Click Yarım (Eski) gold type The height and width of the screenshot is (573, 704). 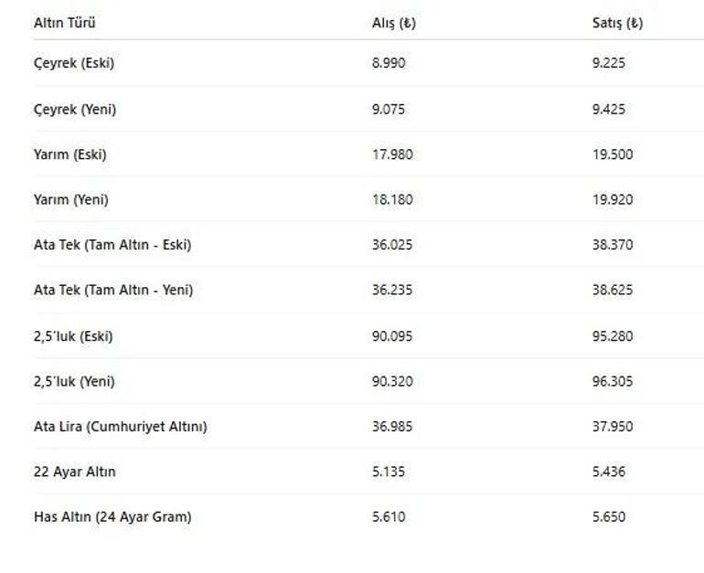(70, 154)
